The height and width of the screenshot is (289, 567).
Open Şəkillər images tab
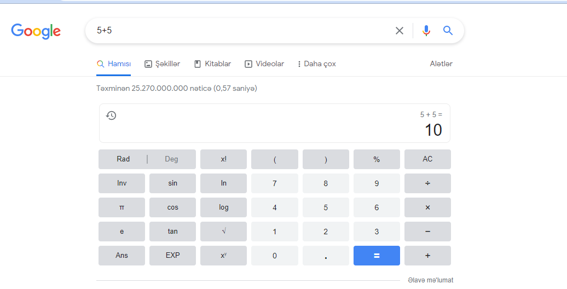point(163,64)
